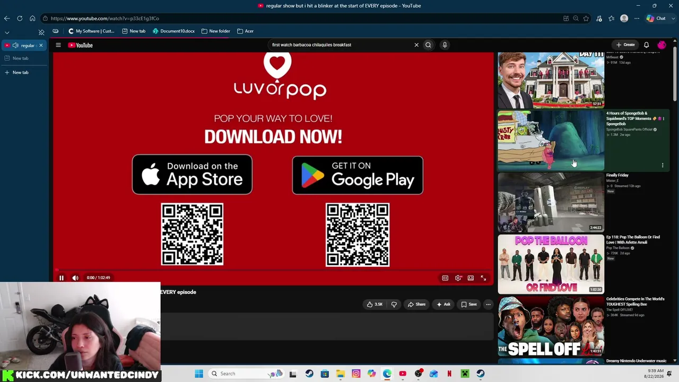Open the Create menu
679x382 pixels.
tap(625, 45)
